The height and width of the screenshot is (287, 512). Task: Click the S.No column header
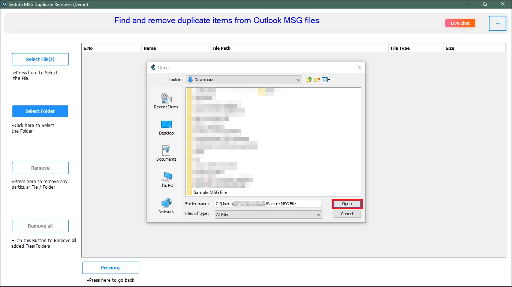pos(112,48)
